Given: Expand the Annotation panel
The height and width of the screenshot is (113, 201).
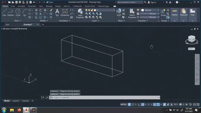Looking at the screenshot, I should 64,21.
